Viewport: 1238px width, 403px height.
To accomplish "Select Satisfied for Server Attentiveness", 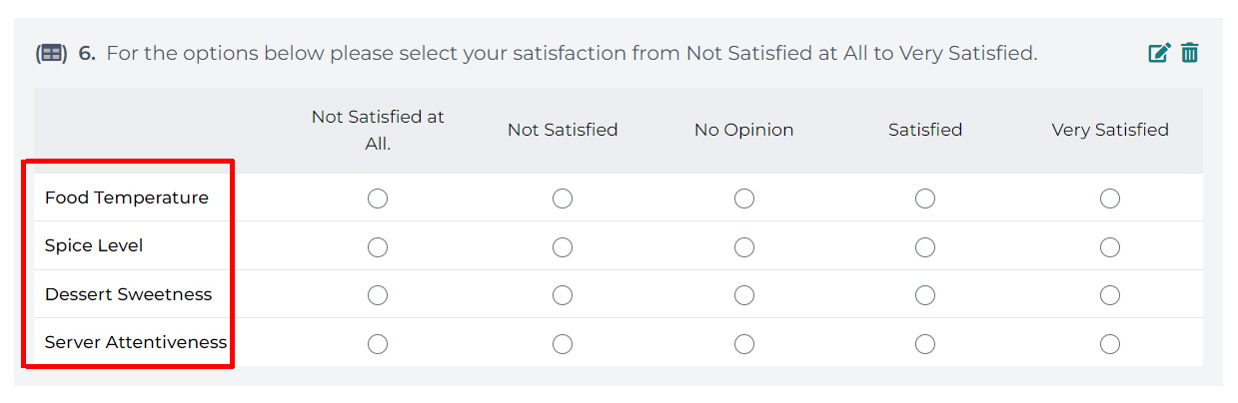I will tap(925, 344).
